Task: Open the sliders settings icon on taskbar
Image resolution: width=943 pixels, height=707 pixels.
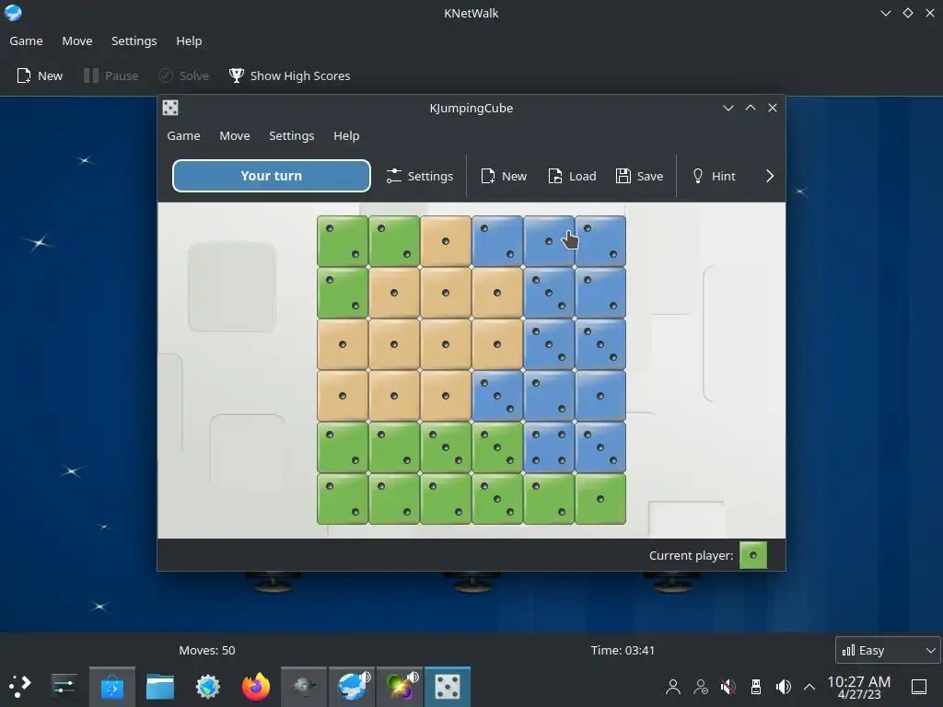Action: pyautogui.click(x=64, y=686)
